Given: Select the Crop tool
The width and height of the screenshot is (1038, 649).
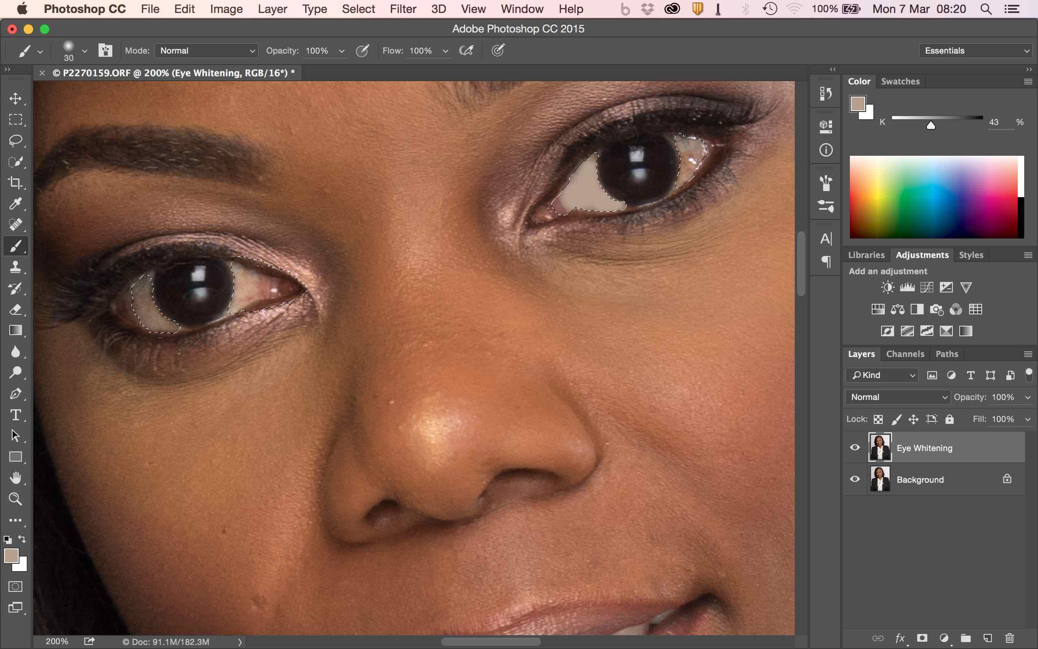Looking at the screenshot, I should click(x=15, y=183).
